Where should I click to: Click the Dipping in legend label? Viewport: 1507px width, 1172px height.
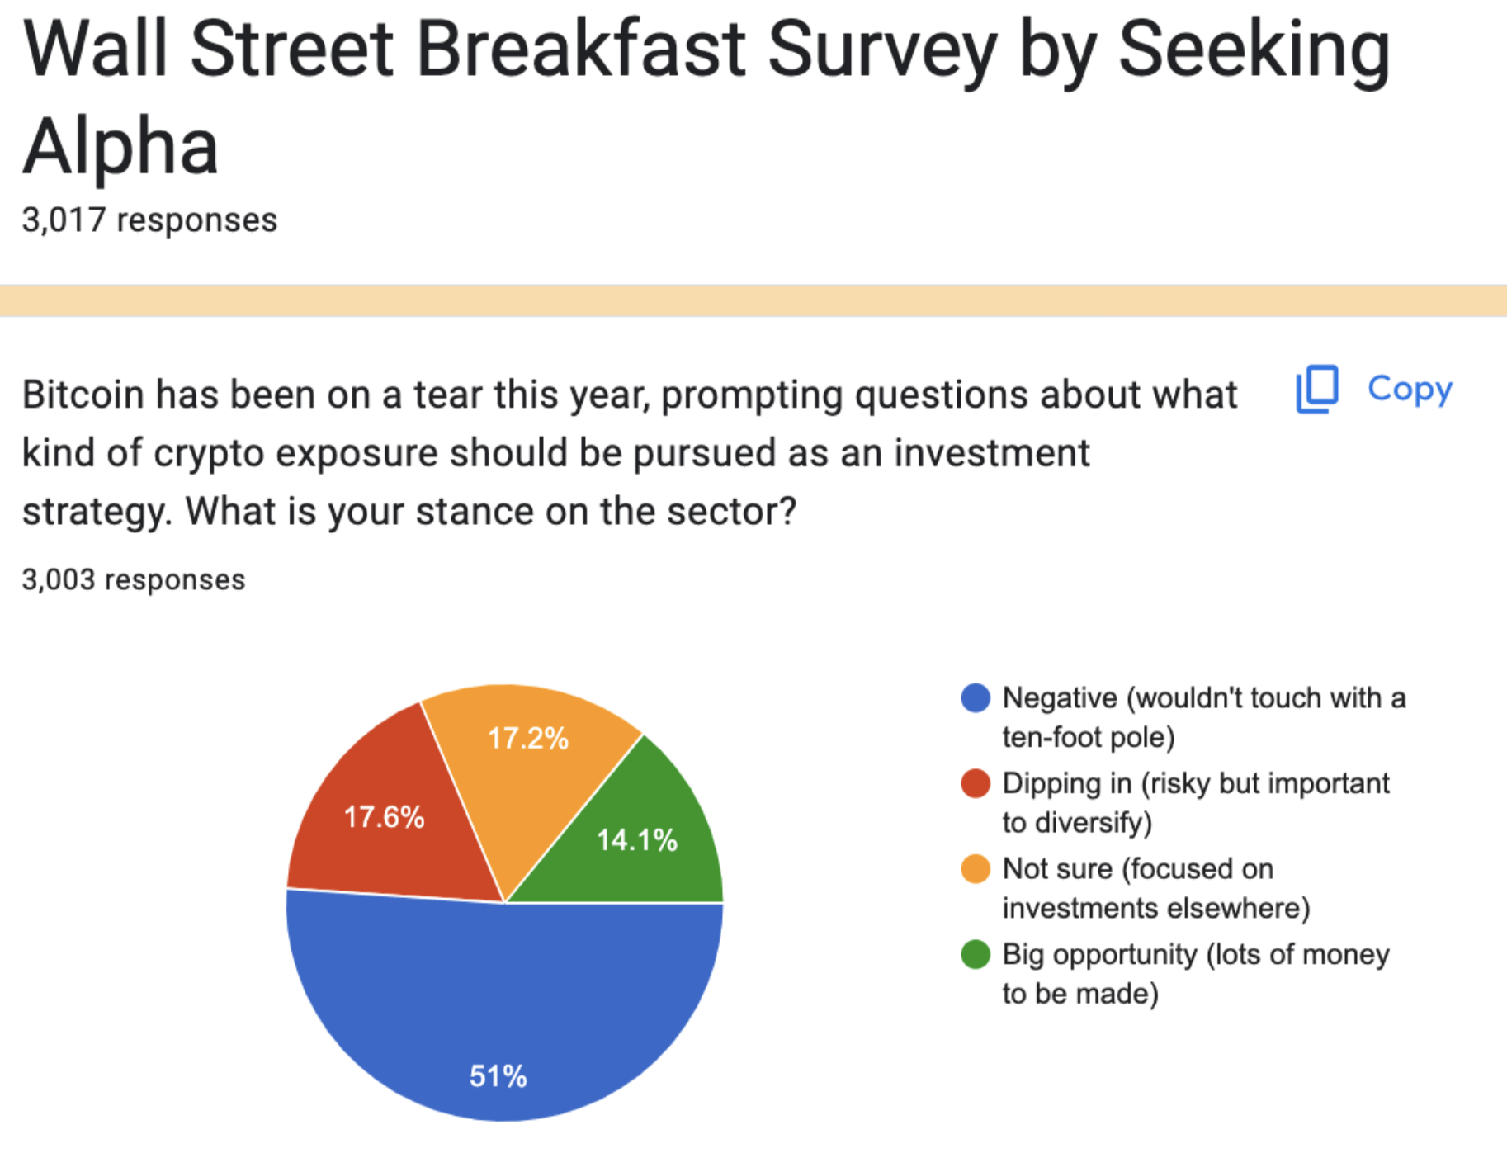[x=1195, y=802]
